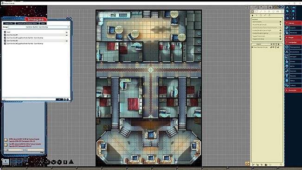The height and width of the screenshot is (170, 302).
Task: Click the orange icon at the map's bottom-right
Action: coord(247,163)
